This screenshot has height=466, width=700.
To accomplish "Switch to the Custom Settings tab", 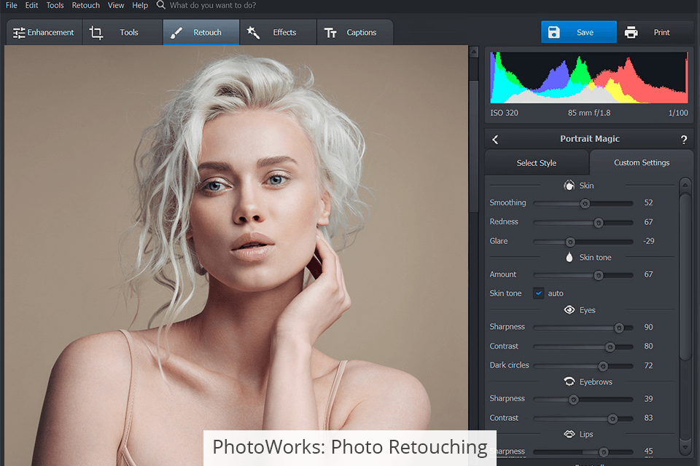I will (642, 162).
